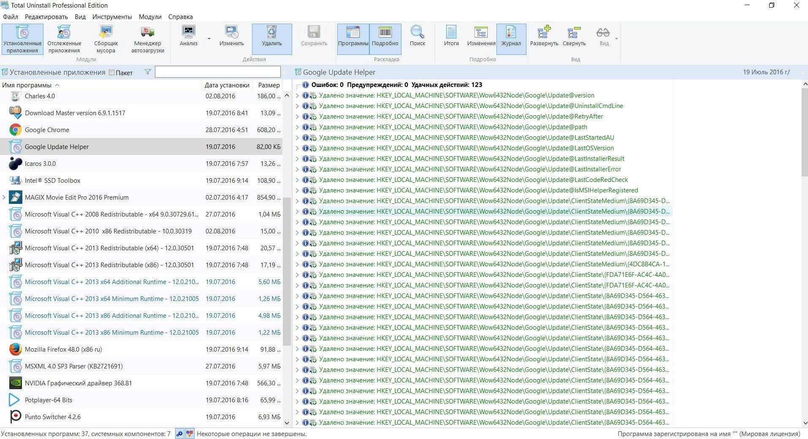This screenshot has width=808, height=439.
Task: Click the status bar gears icon
Action: (x=180, y=434)
